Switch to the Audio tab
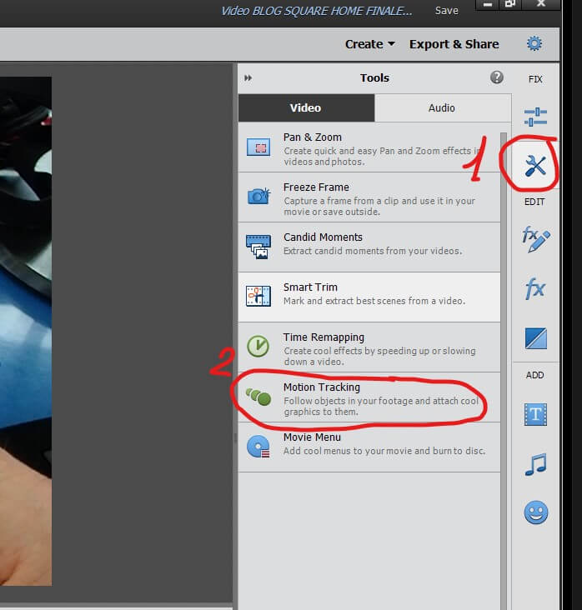This screenshot has width=582, height=610. 442,107
